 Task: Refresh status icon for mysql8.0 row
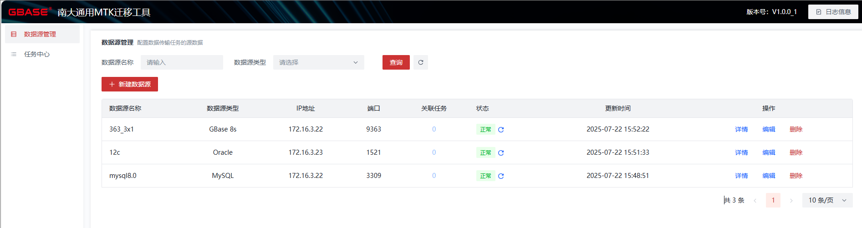[501, 176]
